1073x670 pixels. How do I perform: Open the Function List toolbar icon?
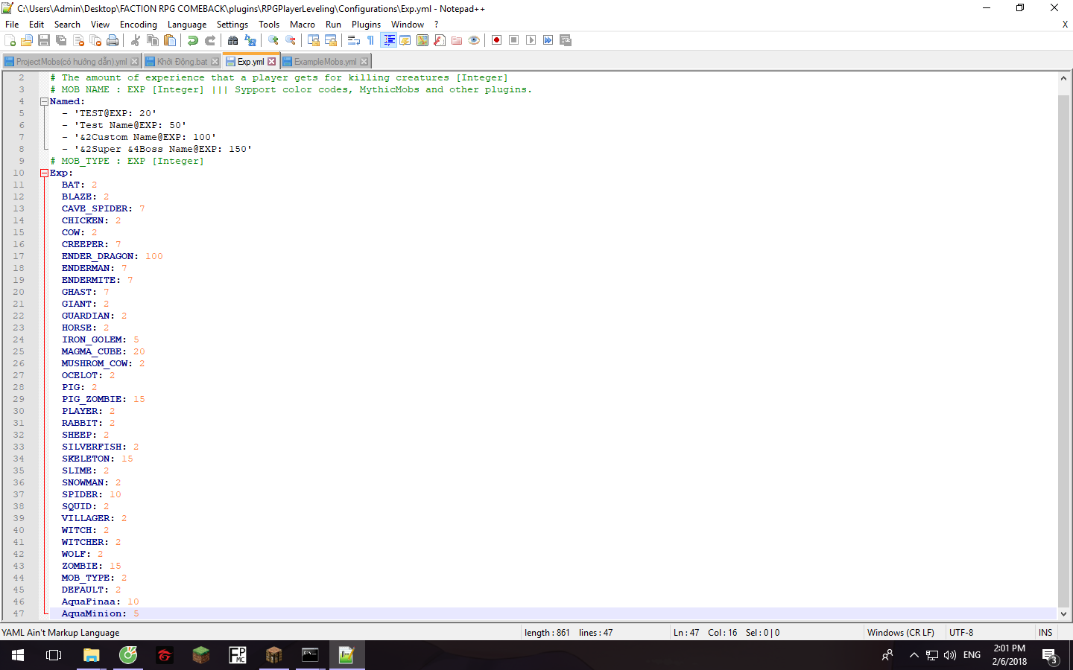(440, 40)
